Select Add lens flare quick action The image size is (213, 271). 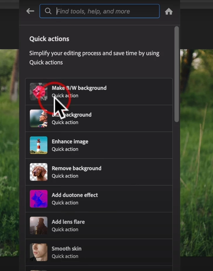click(99, 226)
